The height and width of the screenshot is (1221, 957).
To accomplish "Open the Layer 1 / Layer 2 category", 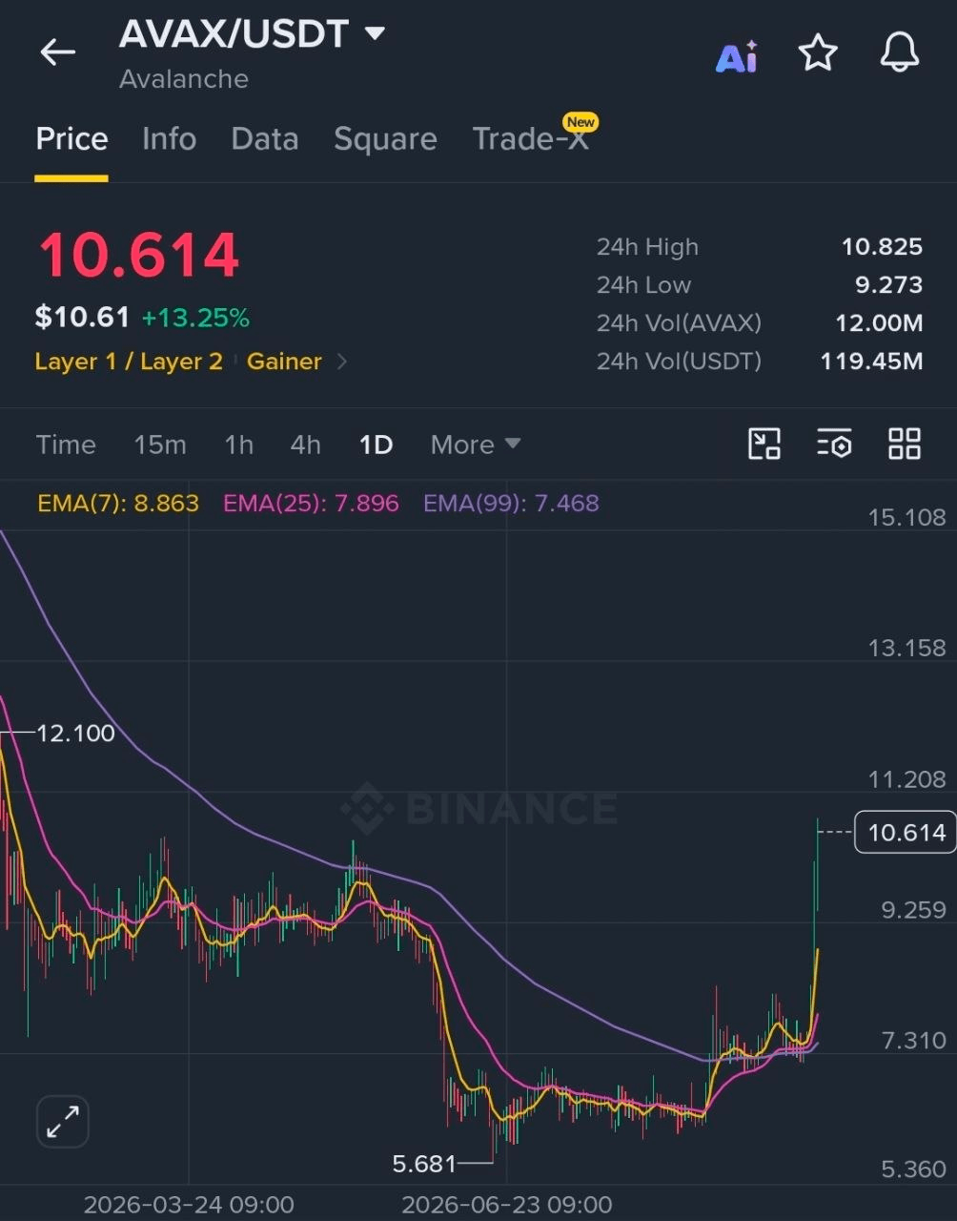I will click(x=129, y=362).
